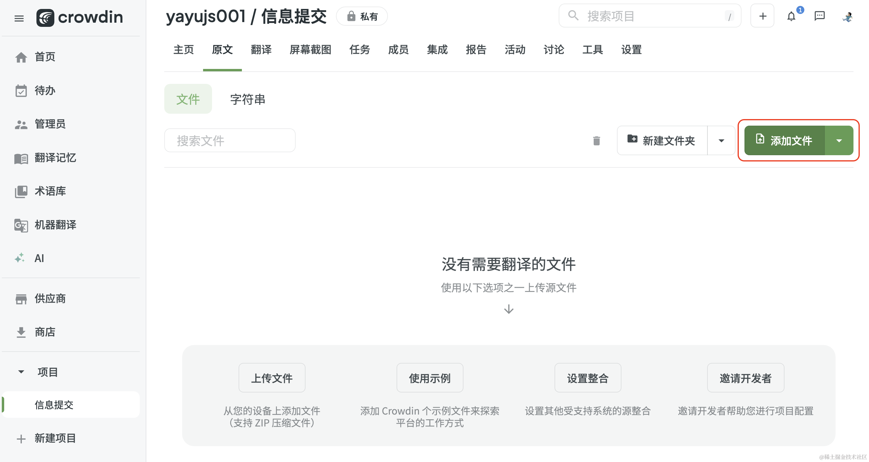Image resolution: width=869 pixels, height=462 pixels.
Task: Open the 机器翻译 sidebar section
Action: [55, 225]
